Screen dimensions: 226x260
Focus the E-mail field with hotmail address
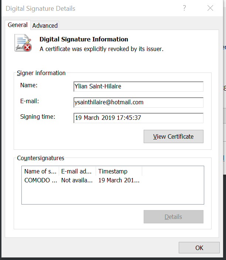pos(138,102)
